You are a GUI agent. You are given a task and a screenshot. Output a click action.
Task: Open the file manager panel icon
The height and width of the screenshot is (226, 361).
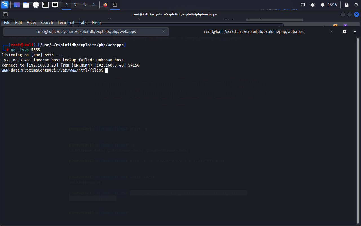pyautogui.click(x=26, y=5)
